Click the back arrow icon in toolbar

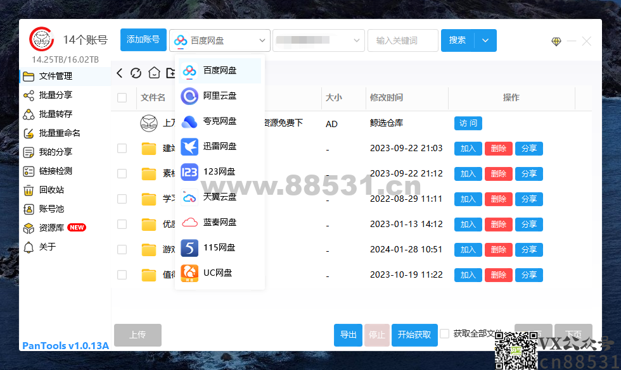(119, 73)
